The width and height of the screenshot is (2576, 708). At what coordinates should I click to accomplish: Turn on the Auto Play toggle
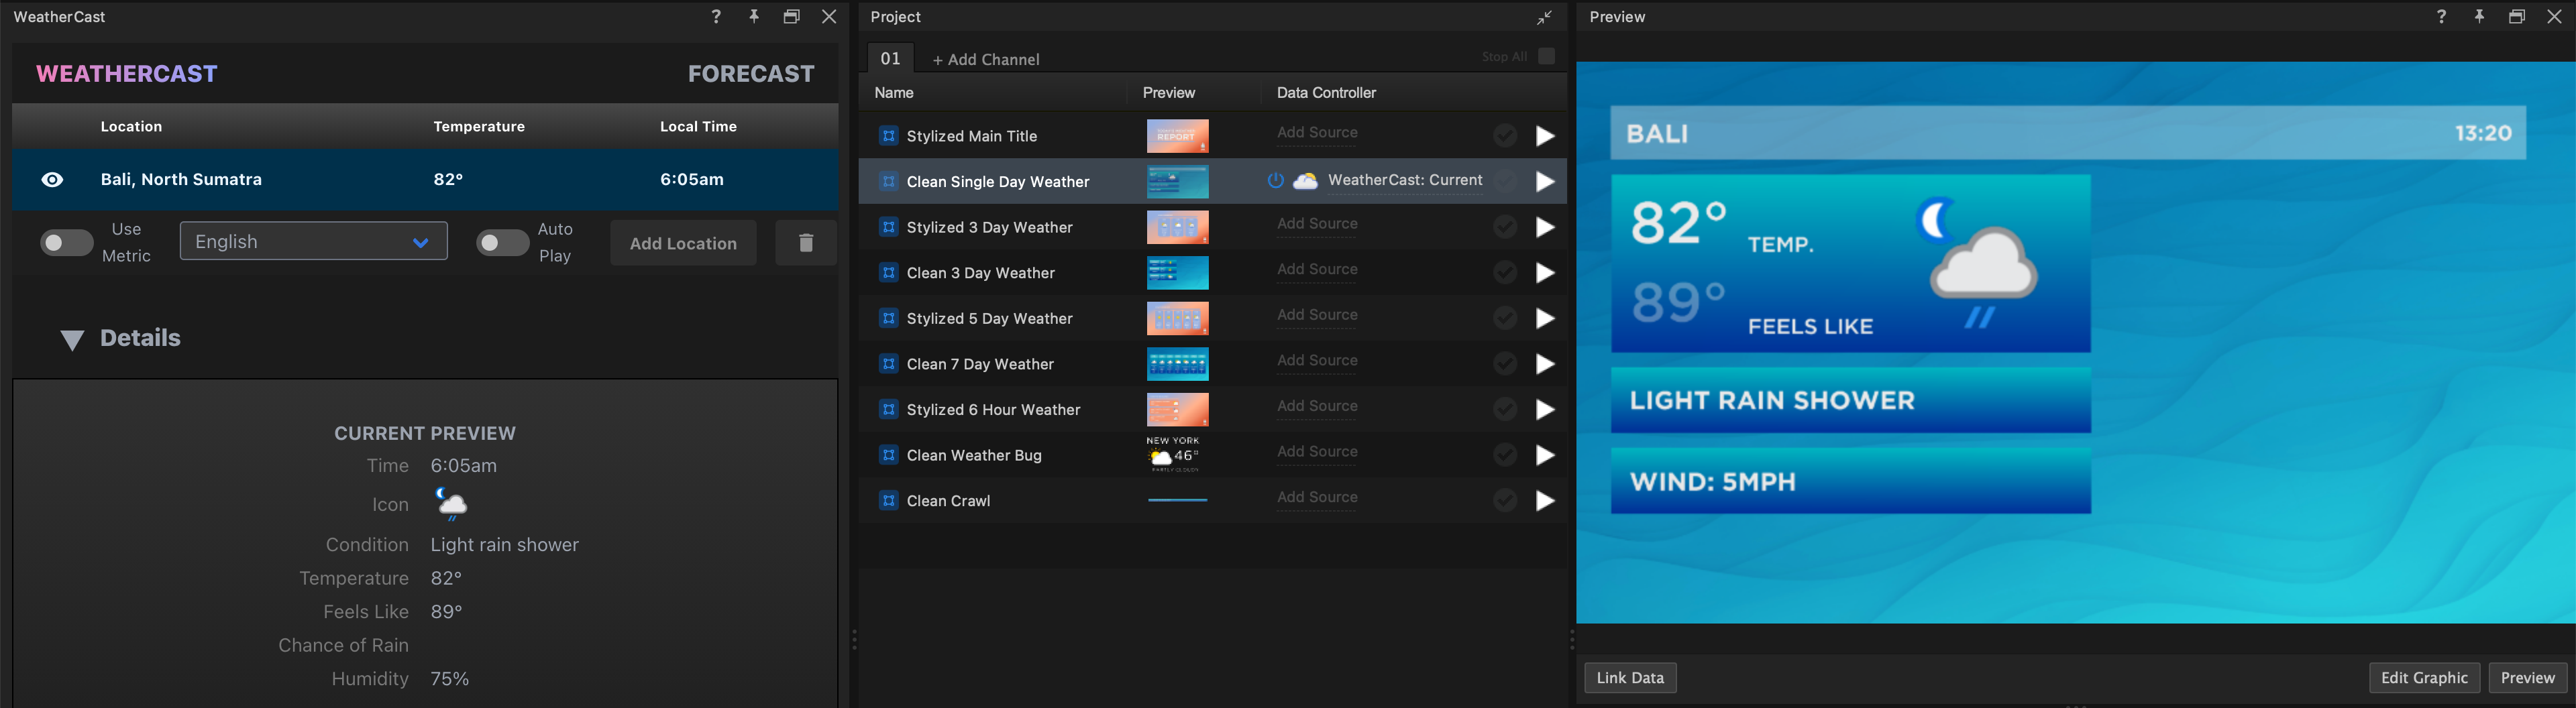coord(503,242)
